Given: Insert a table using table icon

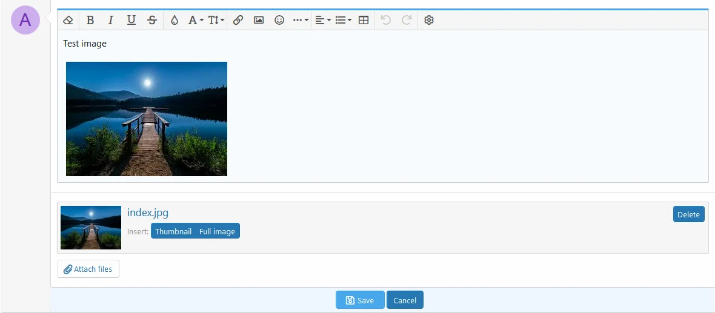Looking at the screenshot, I should pyautogui.click(x=364, y=20).
